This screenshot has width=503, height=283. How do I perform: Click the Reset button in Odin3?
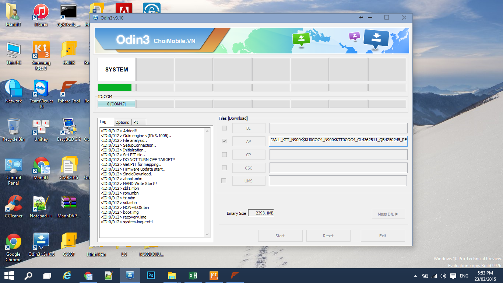click(x=328, y=236)
